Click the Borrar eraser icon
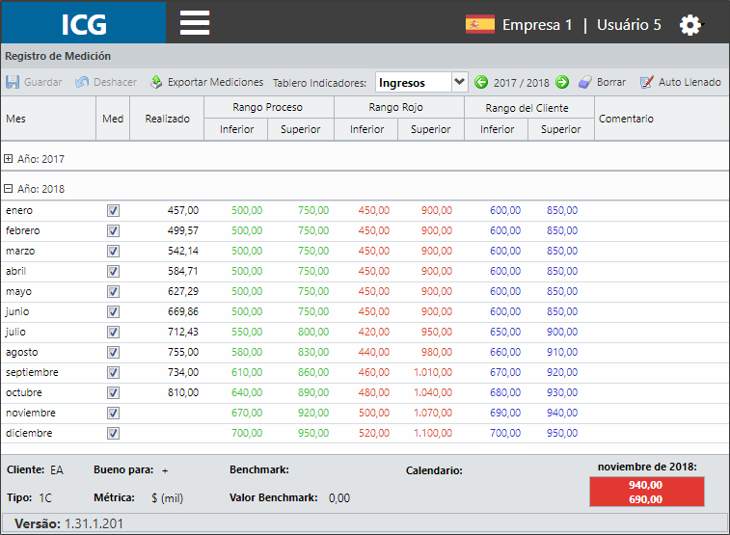This screenshot has width=730, height=535. point(584,82)
